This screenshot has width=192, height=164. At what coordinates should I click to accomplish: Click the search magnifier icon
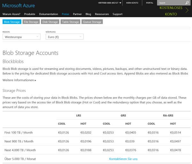[x=187, y=3]
